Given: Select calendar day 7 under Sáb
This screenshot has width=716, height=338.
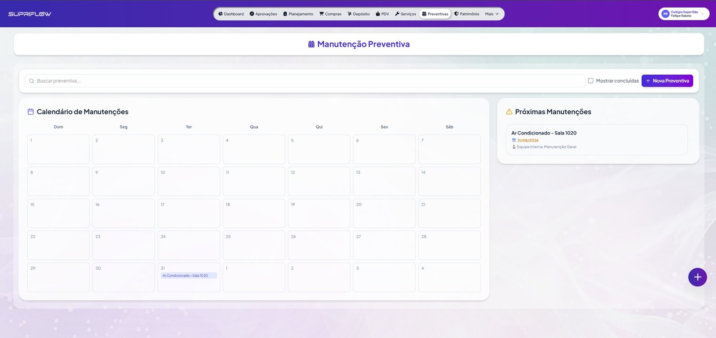Looking at the screenshot, I should (x=449, y=150).
